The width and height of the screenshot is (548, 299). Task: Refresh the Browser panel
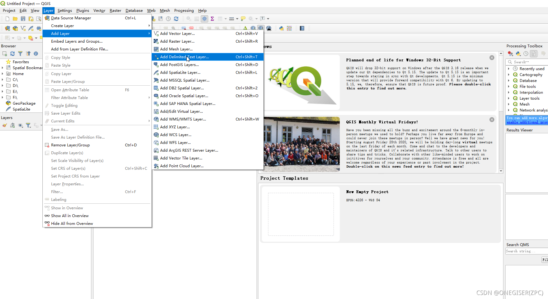pyautogui.click(x=12, y=54)
